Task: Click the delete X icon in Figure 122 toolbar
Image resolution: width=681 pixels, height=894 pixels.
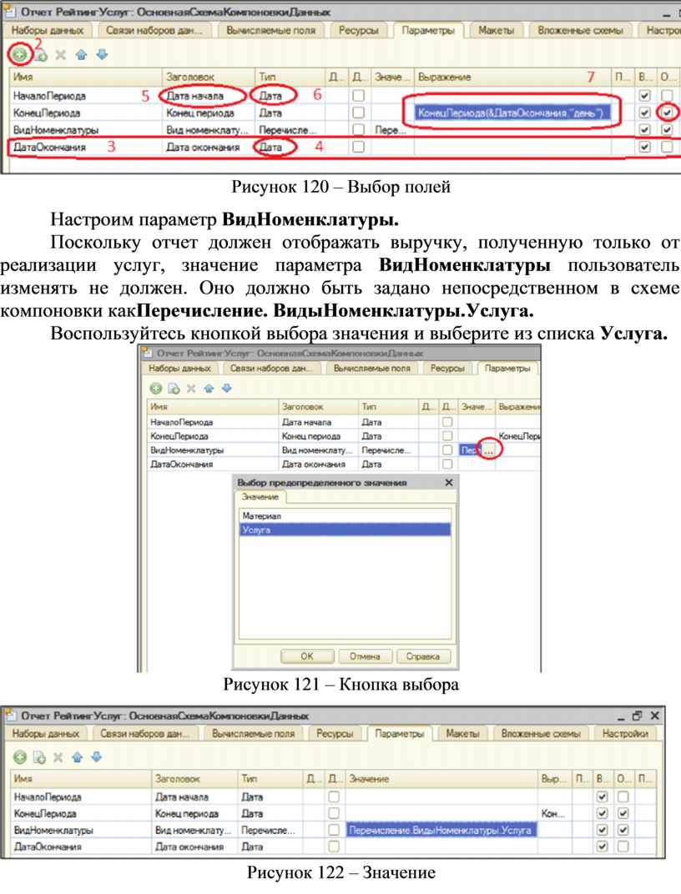Action: tap(58, 757)
